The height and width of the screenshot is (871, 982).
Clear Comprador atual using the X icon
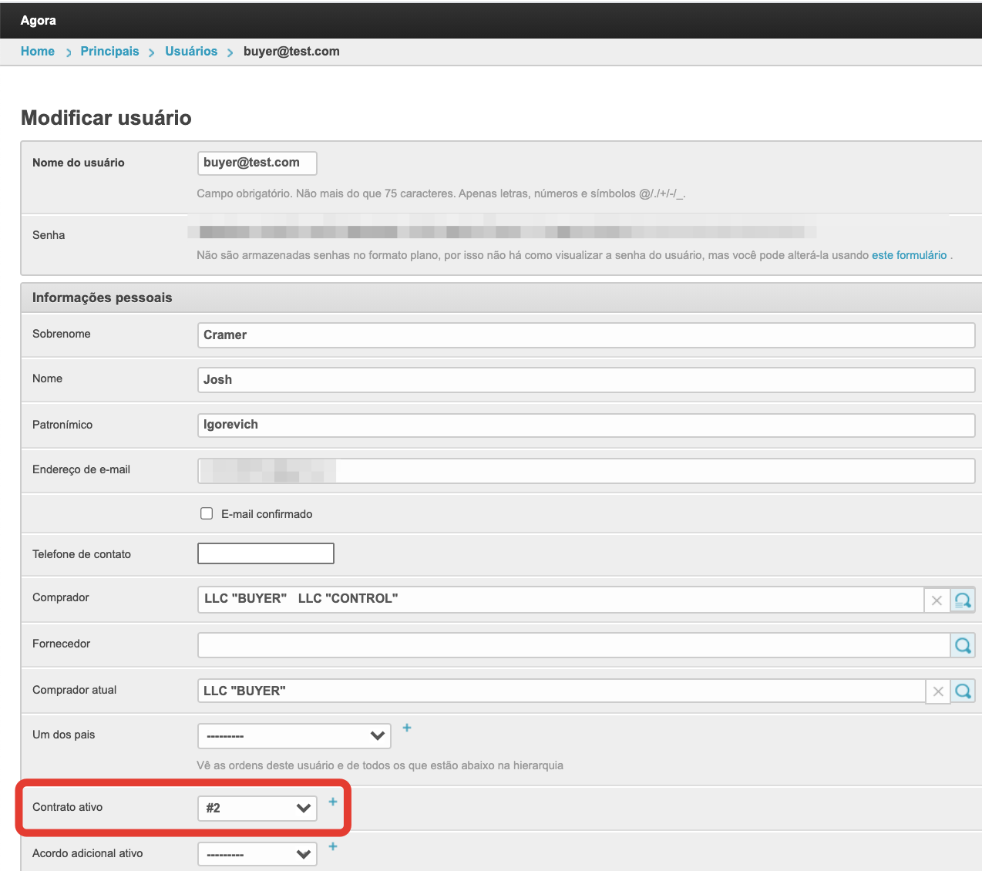coord(937,691)
